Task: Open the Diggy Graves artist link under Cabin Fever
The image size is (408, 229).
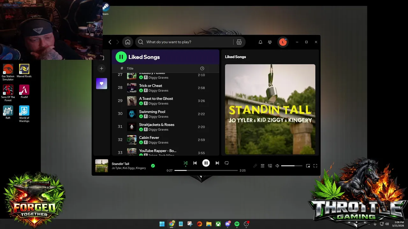Action: (158, 142)
